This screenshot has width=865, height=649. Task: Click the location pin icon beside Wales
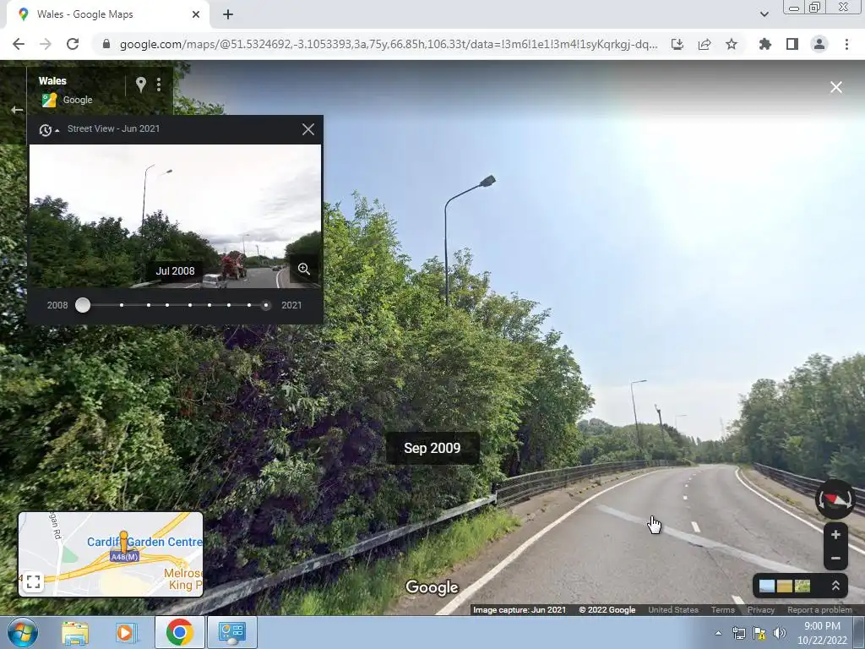tap(141, 85)
